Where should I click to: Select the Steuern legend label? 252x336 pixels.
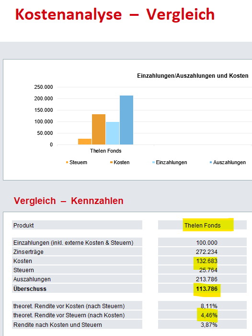point(78,162)
